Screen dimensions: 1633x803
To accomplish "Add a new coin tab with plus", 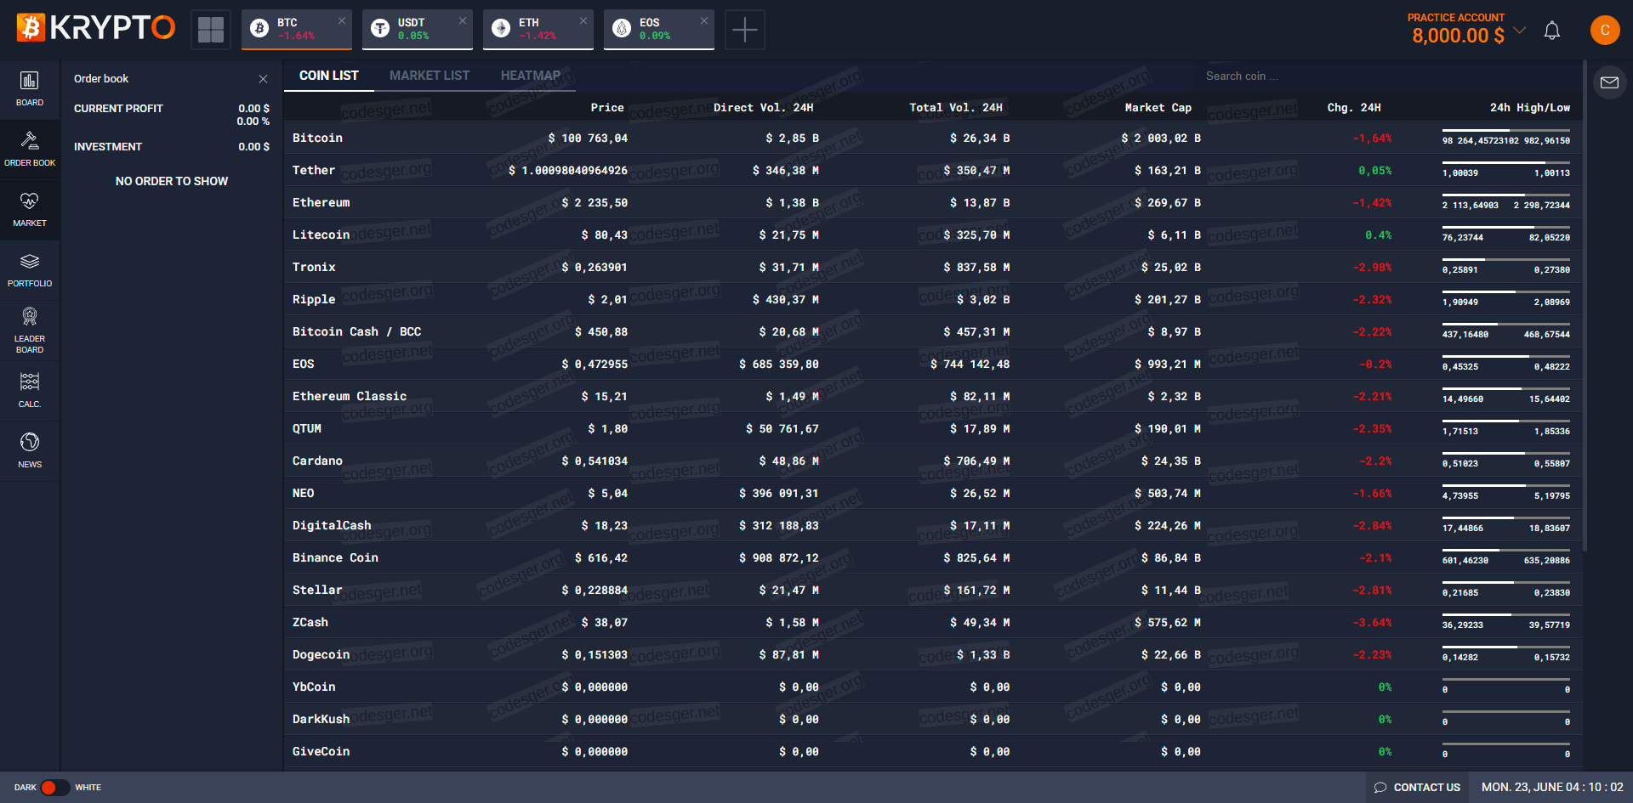I will (x=744, y=30).
